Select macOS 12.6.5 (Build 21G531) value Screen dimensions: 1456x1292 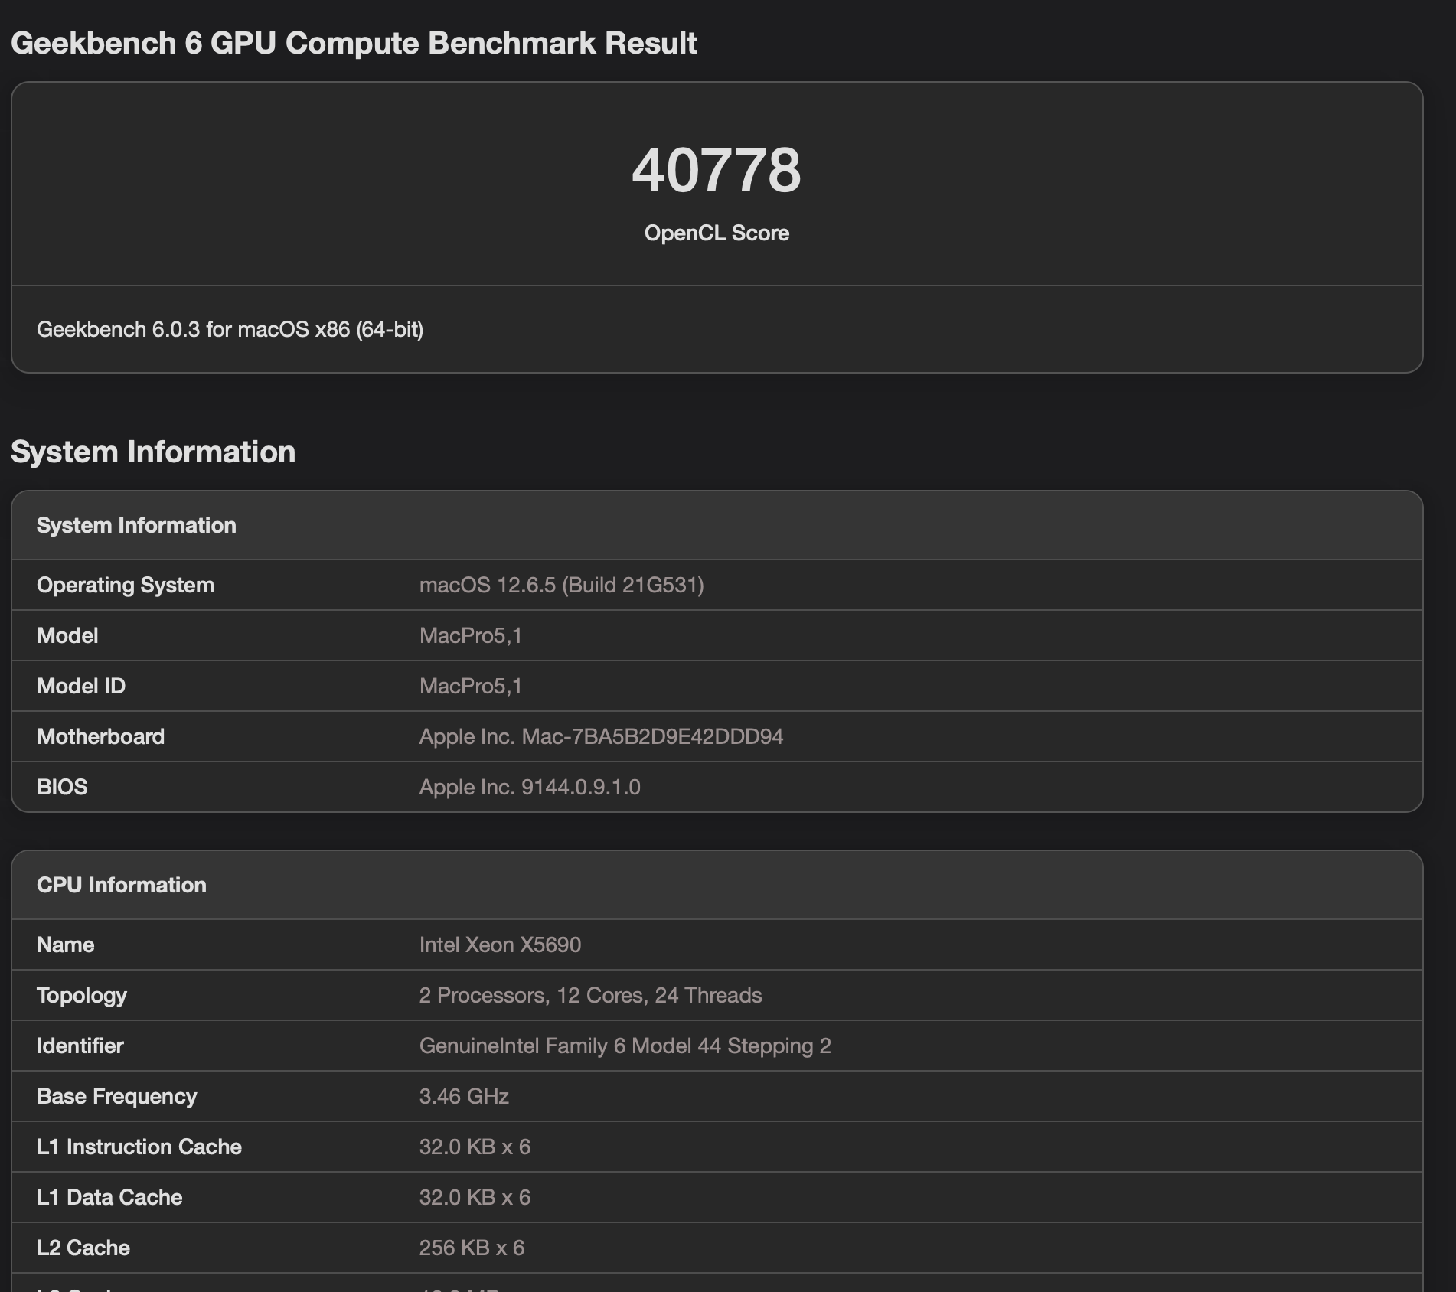(561, 585)
